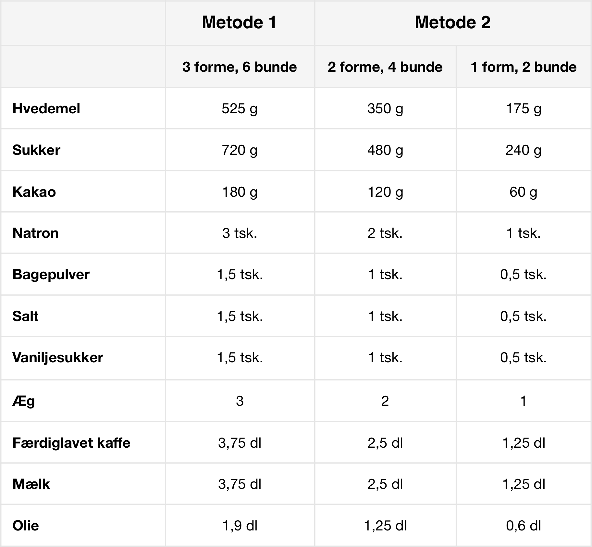Click the 525 g Hvedemel cell
The height and width of the screenshot is (547, 592).
(240, 108)
